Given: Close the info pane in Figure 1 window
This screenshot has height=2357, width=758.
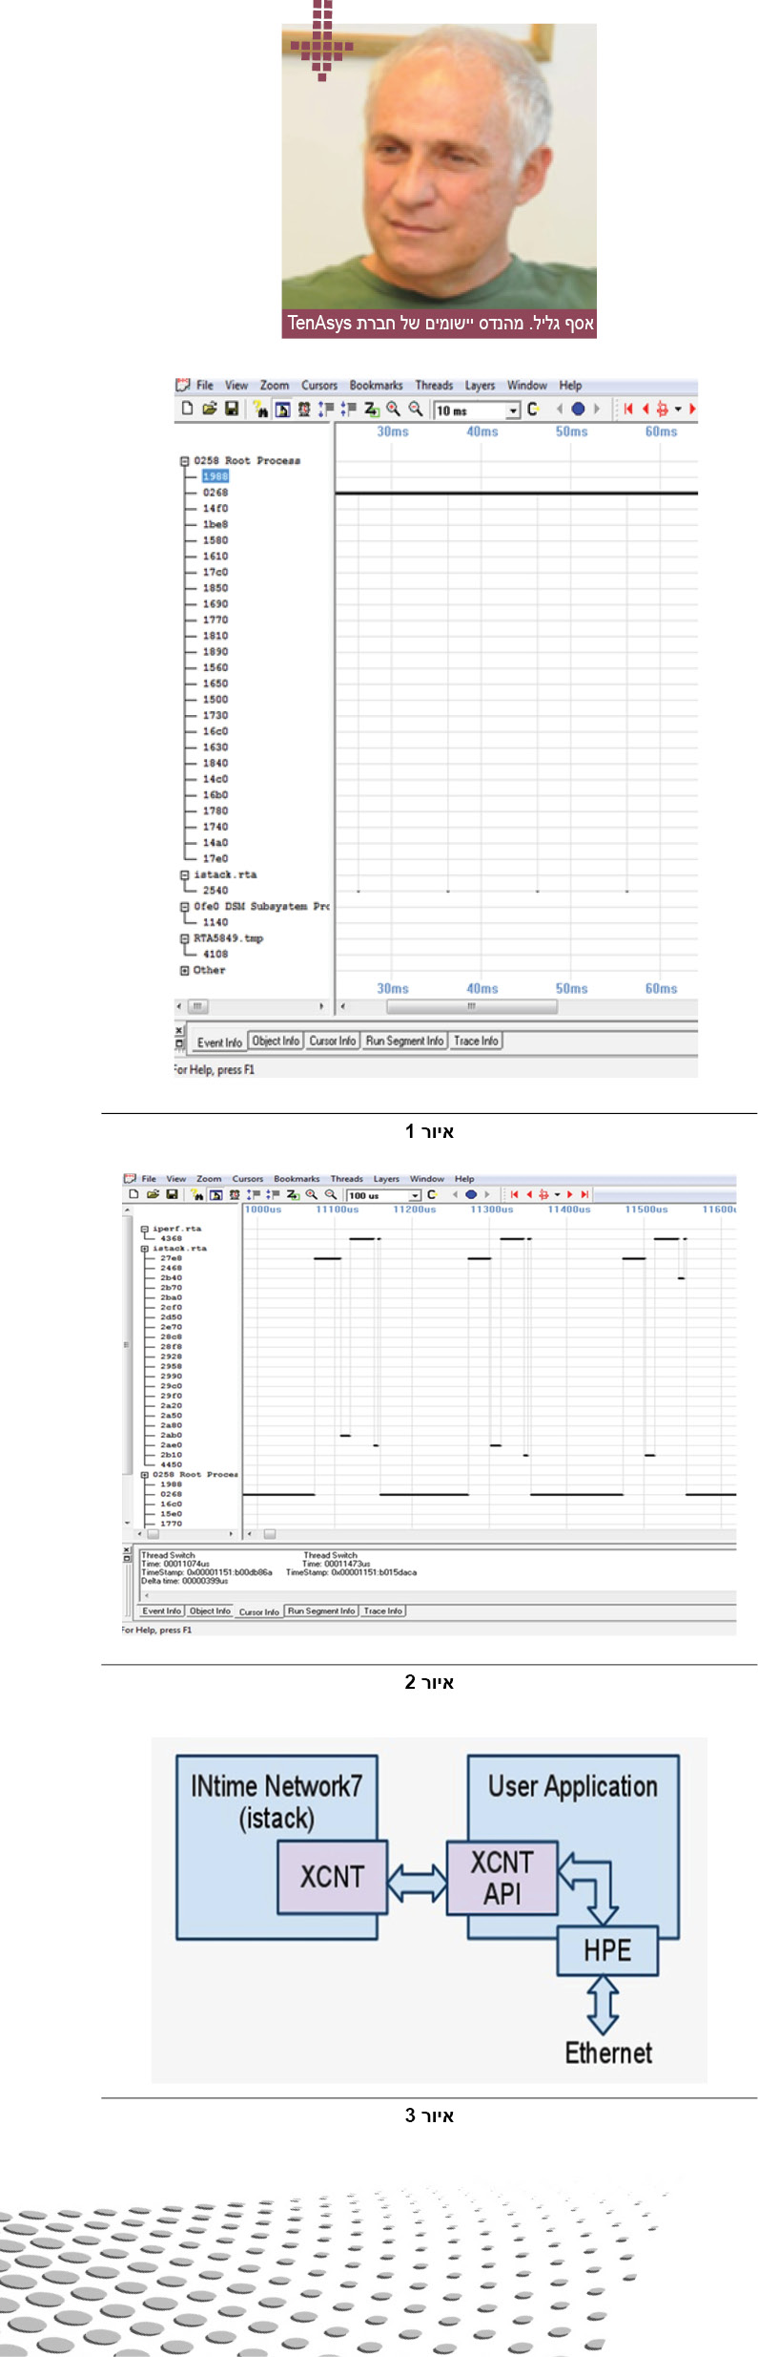Looking at the screenshot, I should (x=179, y=1030).
